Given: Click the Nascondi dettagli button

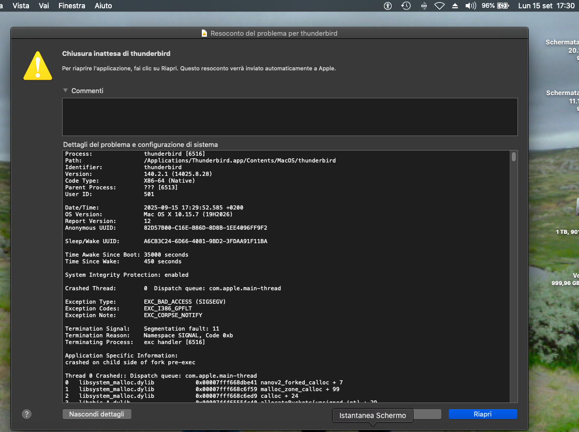Looking at the screenshot, I should (x=97, y=414).
